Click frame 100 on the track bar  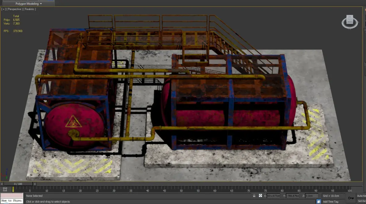point(349,190)
